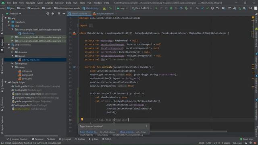The height and width of the screenshot is (145, 258).
Task: Hide the Project panel with minus icon
Action: click(64, 13)
